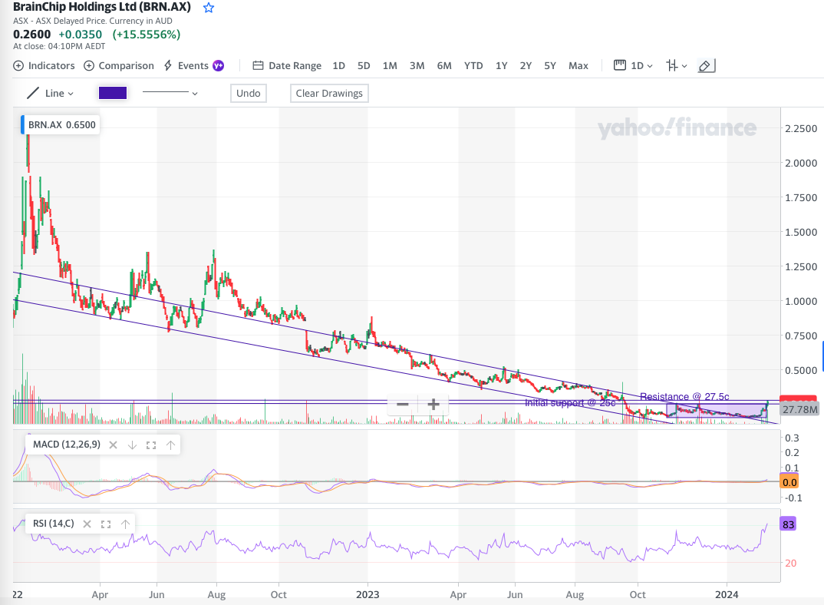Zoom in the chart with plus button
Image resolution: width=824 pixels, height=605 pixels.
coord(433,405)
